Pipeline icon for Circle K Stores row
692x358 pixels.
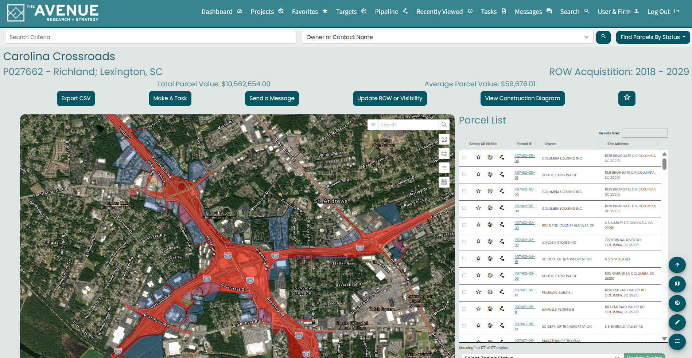click(502, 241)
